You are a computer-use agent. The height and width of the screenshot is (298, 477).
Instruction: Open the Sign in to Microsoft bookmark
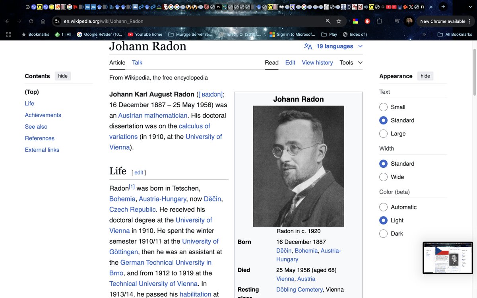click(x=292, y=34)
